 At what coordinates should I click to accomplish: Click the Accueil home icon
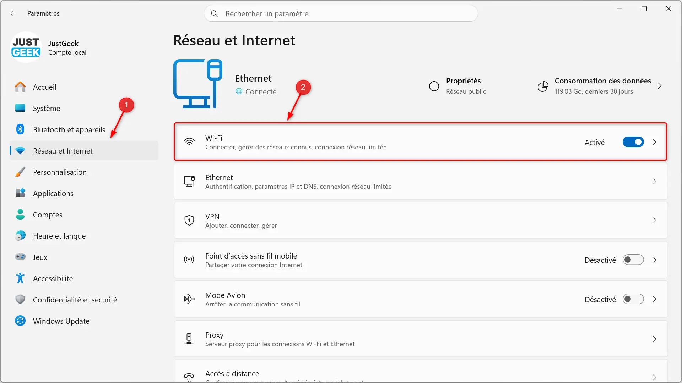20,87
